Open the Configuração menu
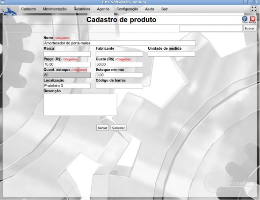This screenshot has width=260, height=200. (x=127, y=9)
